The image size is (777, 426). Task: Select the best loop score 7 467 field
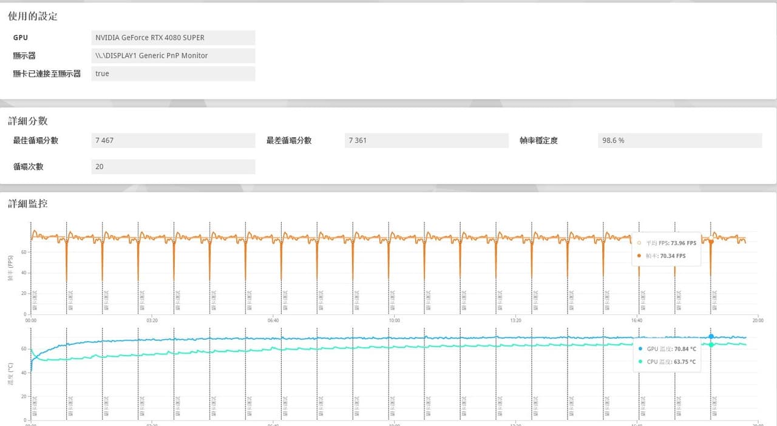pos(173,140)
